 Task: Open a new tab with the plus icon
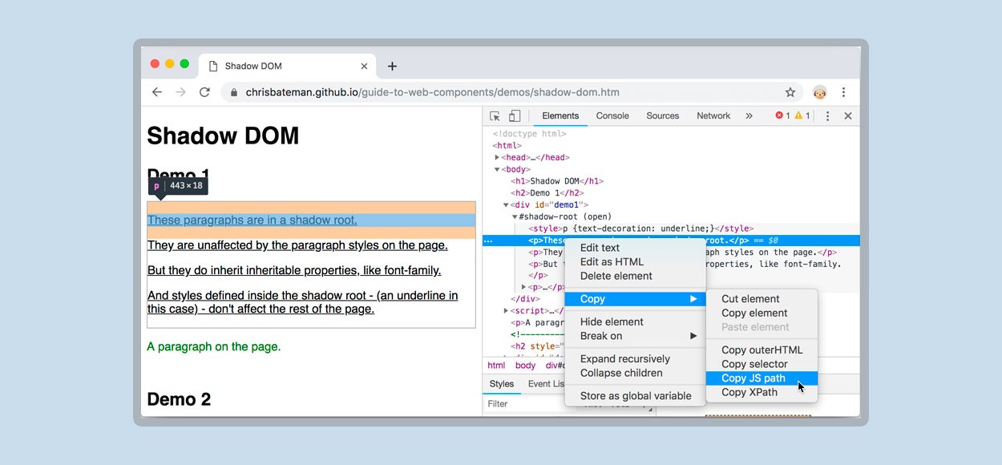[x=392, y=67]
